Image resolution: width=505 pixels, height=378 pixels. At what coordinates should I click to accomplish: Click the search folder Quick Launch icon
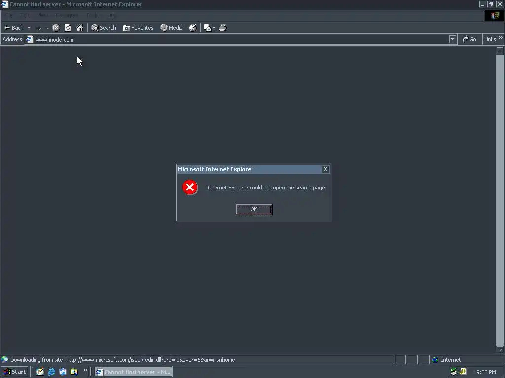point(74,372)
